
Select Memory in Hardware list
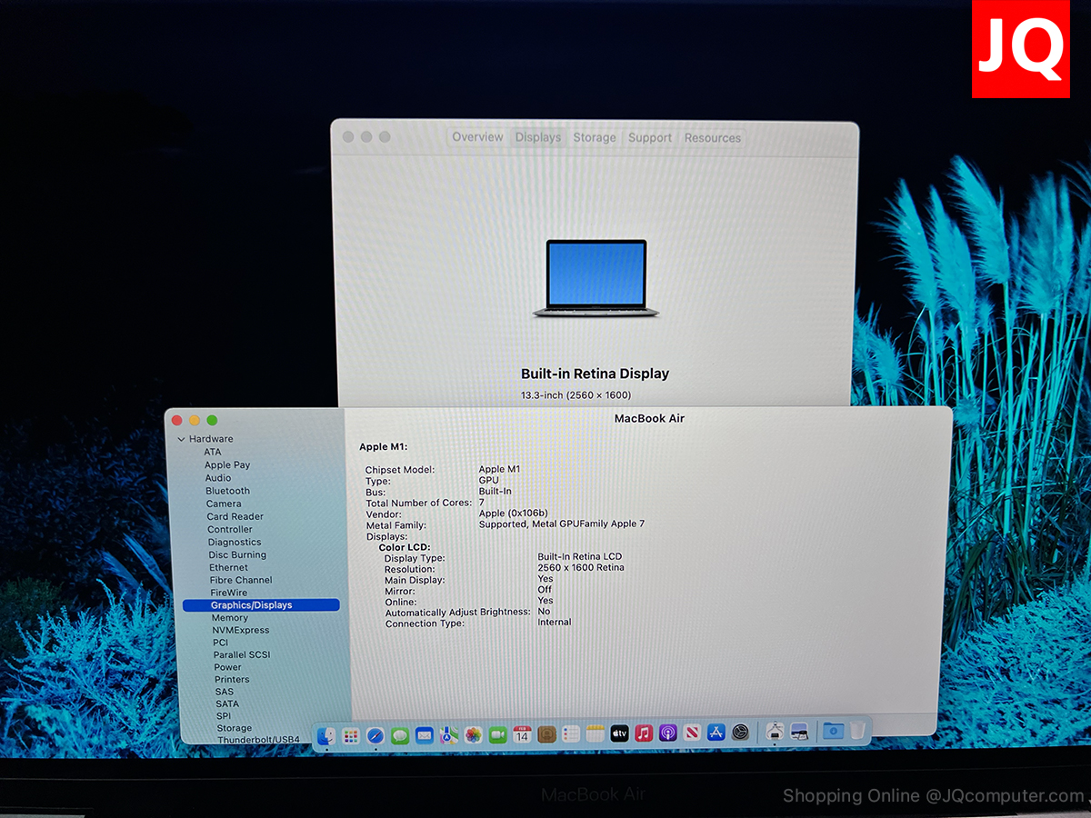pyautogui.click(x=230, y=618)
